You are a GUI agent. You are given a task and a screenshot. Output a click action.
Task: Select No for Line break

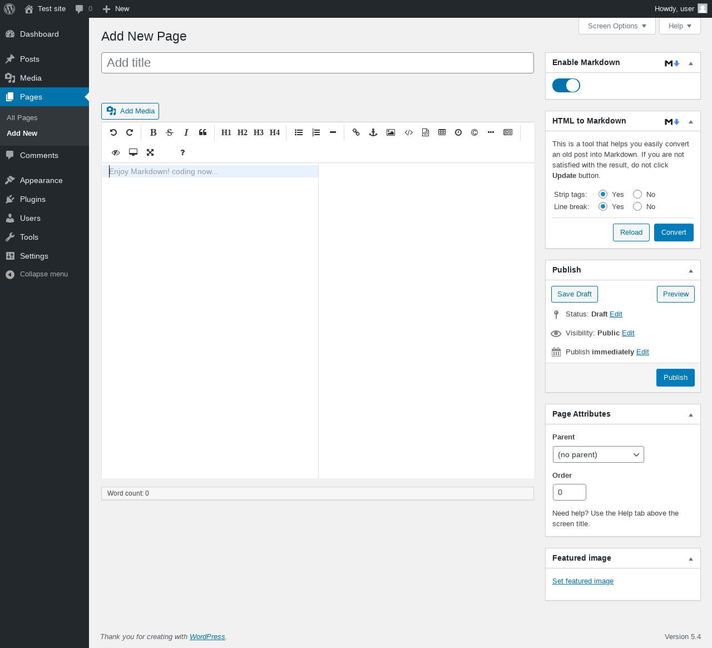click(637, 206)
